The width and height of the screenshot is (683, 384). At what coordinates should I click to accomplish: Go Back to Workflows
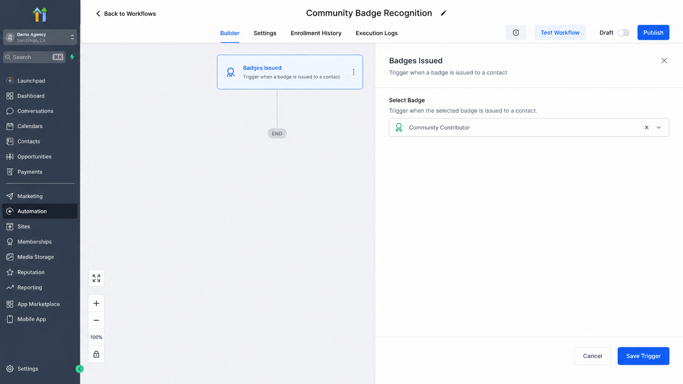125,13
